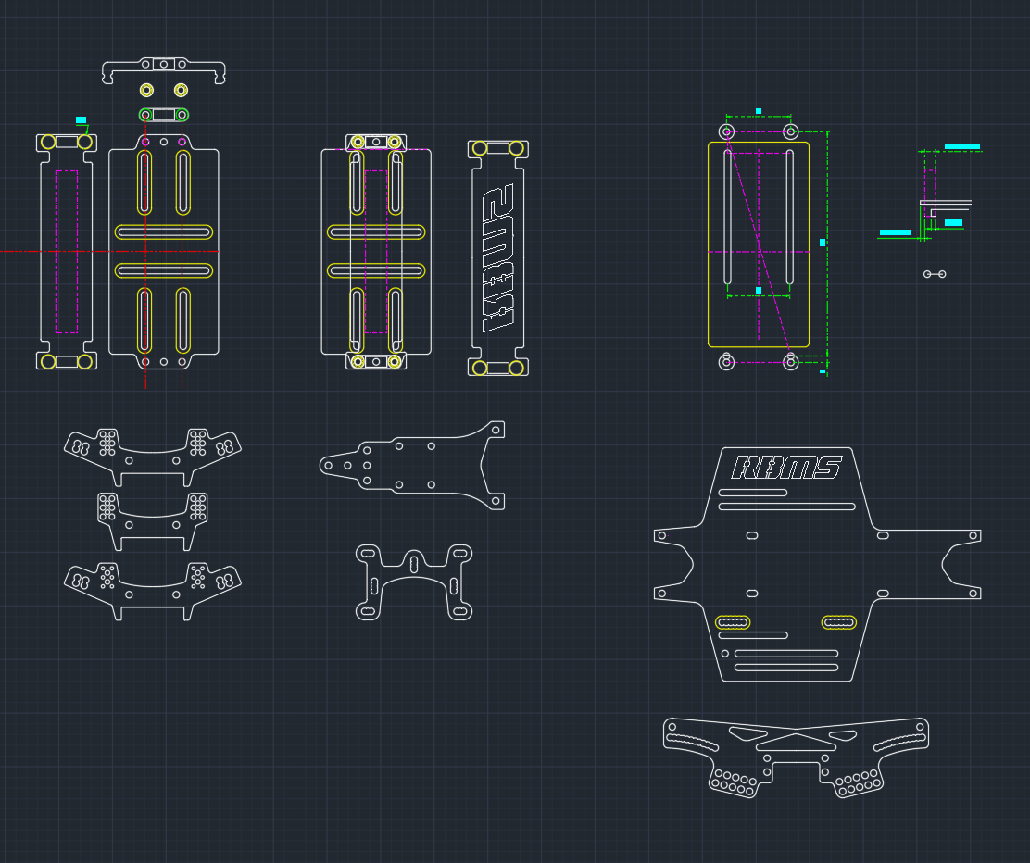Image resolution: width=1030 pixels, height=863 pixels.
Task: Pick the large winged shock tower at bottom right
Action: point(797,757)
